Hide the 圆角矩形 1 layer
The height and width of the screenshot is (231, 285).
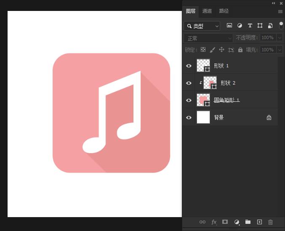189,100
